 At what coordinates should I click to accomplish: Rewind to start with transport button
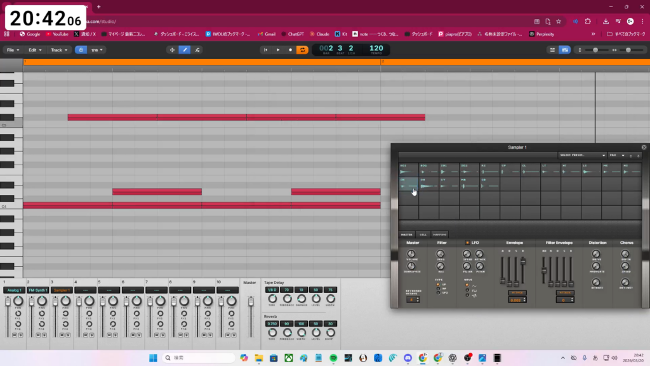click(x=266, y=50)
